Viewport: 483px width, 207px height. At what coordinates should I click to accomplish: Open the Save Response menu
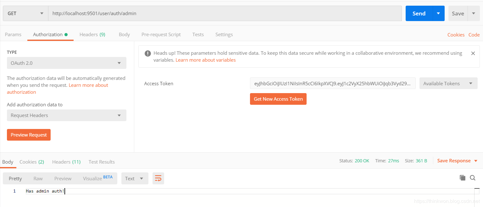coord(457,161)
